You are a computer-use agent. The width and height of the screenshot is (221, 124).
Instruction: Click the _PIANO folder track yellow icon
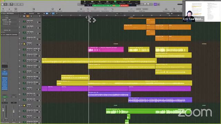(24, 105)
